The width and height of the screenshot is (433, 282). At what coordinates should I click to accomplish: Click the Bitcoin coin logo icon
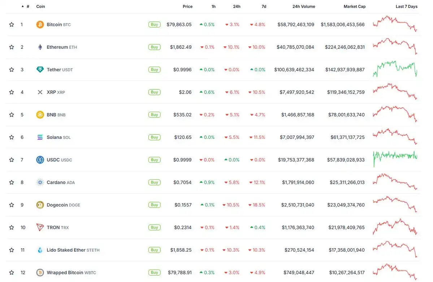[x=40, y=25]
